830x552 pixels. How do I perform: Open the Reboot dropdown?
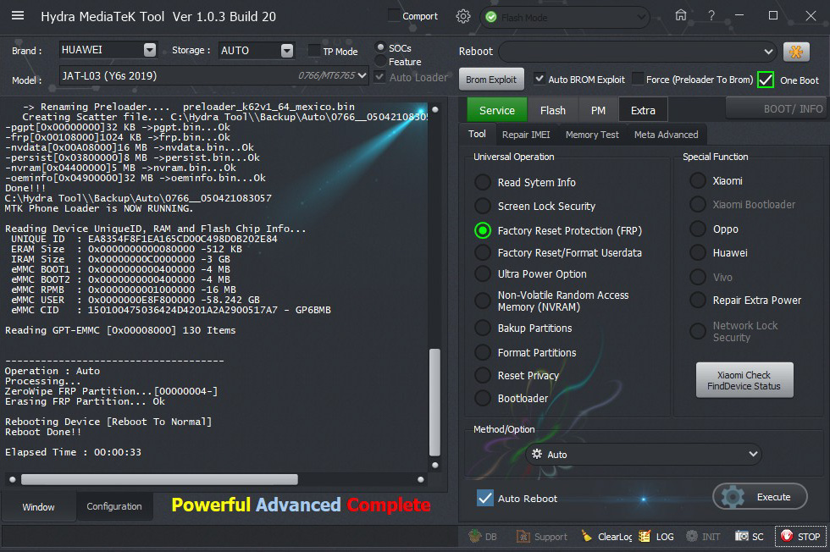(x=637, y=52)
